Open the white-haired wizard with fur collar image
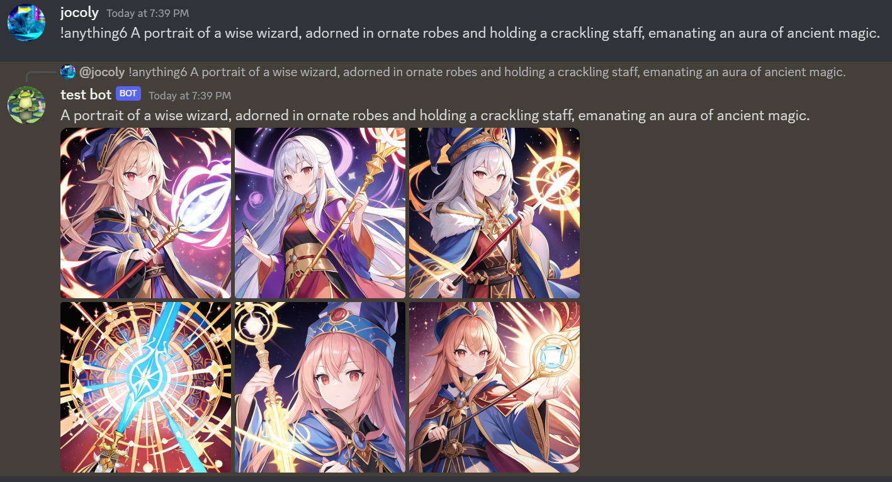Viewport: 892px width, 482px height. point(494,213)
